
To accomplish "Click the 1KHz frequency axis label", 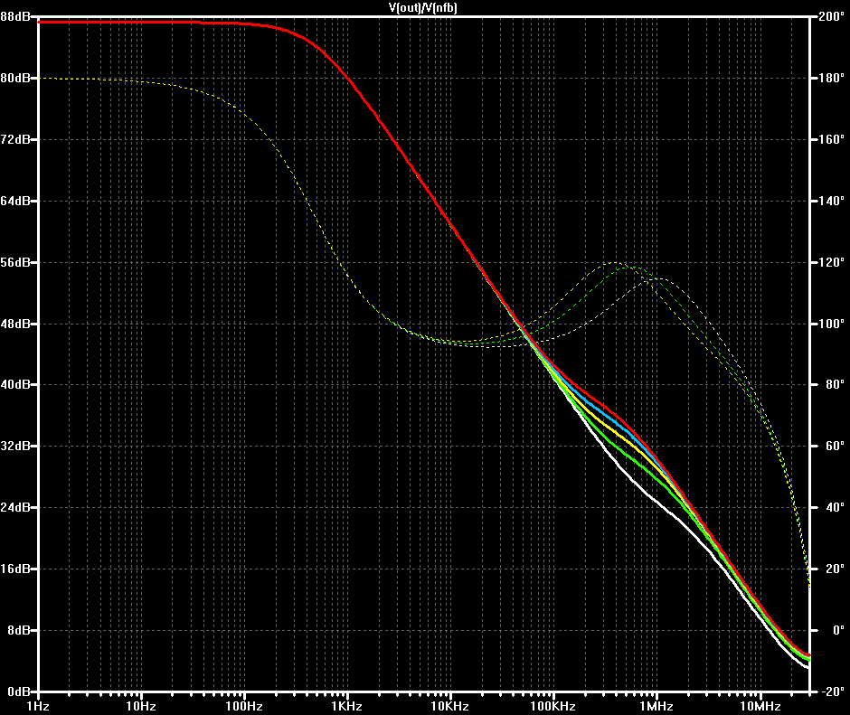I will coord(347,706).
